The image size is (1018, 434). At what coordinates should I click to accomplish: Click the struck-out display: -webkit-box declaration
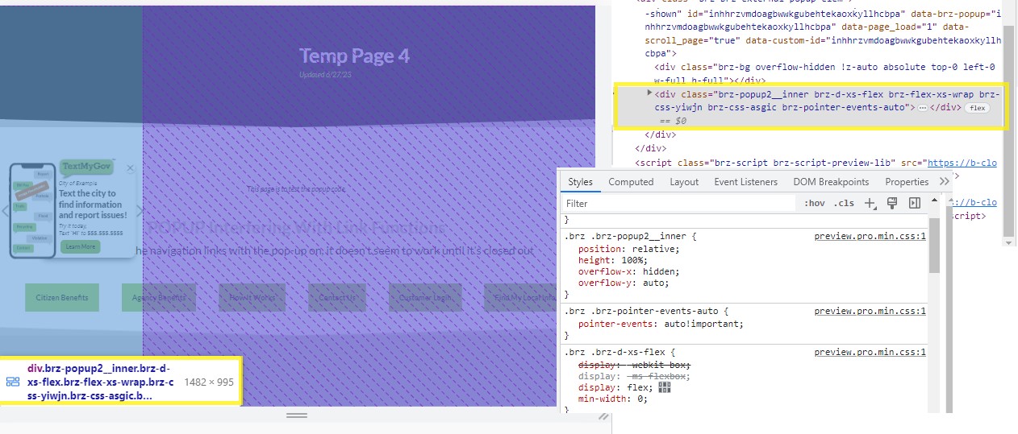coord(635,365)
